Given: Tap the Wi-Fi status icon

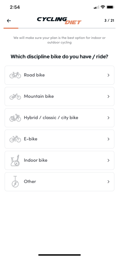Looking at the screenshot, I should point(103,7).
